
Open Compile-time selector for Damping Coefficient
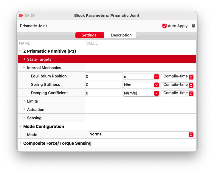[177, 93]
